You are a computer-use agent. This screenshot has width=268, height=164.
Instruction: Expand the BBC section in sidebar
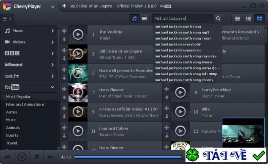52,53
